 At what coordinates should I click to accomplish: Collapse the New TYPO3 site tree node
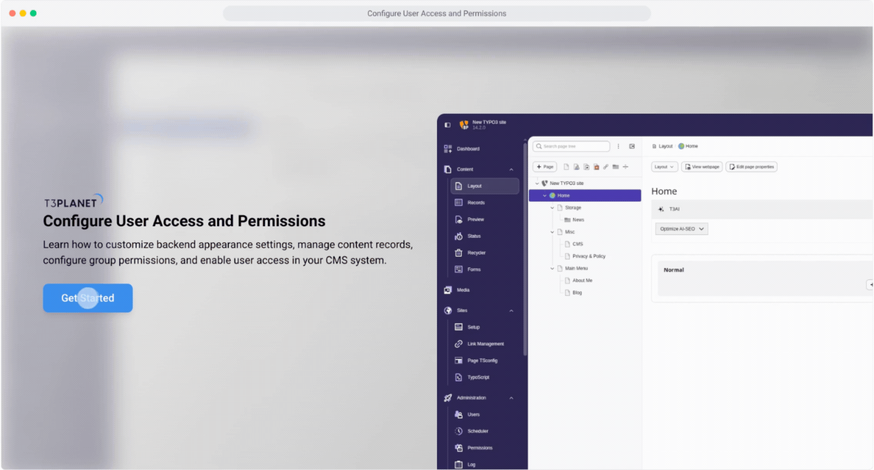click(x=537, y=183)
